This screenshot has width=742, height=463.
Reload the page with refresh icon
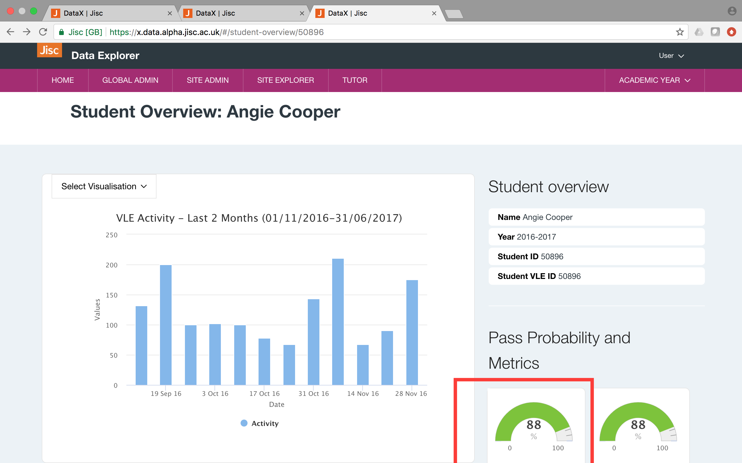pos(43,32)
